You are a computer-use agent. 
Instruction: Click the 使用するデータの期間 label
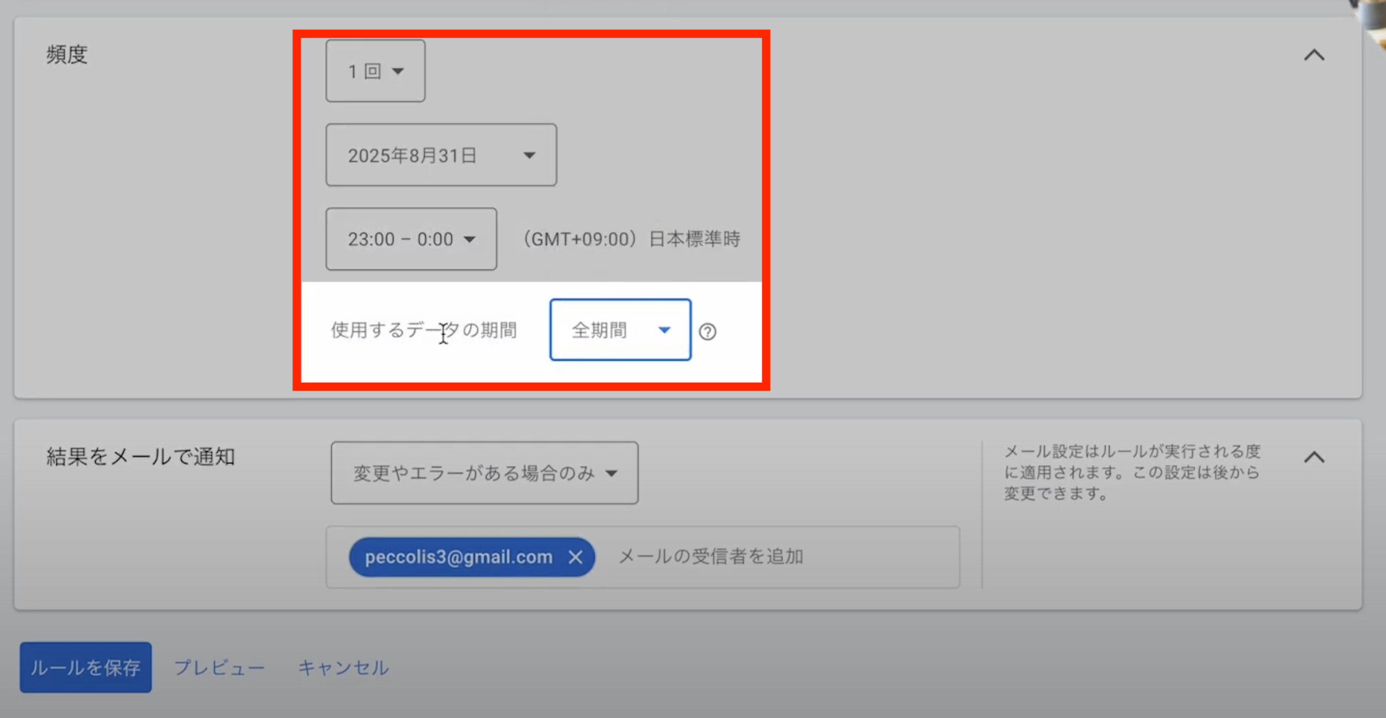(423, 330)
